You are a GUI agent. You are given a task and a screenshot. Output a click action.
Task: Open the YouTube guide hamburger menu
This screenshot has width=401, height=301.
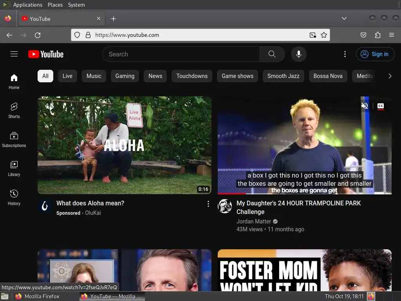coord(14,54)
